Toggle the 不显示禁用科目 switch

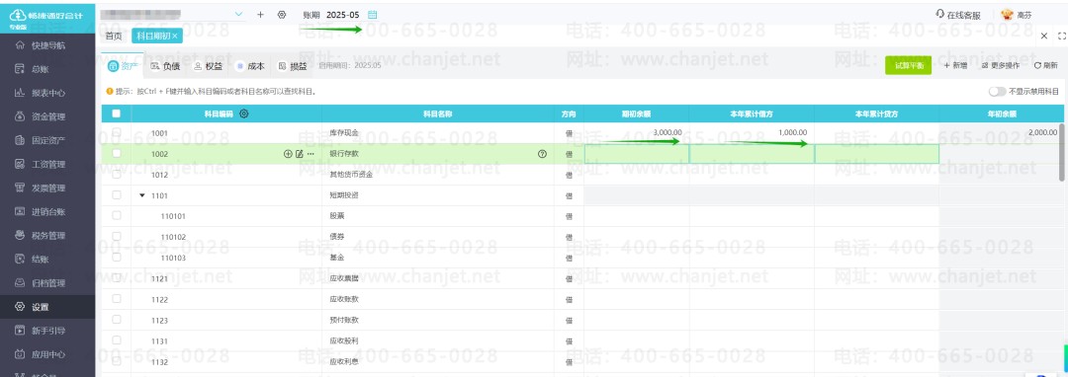tap(997, 91)
